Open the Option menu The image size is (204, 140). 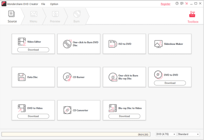[x=54, y=4]
